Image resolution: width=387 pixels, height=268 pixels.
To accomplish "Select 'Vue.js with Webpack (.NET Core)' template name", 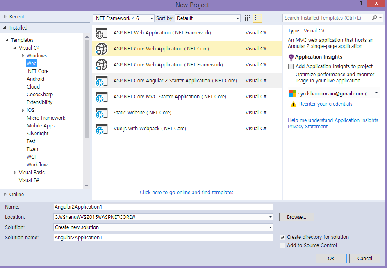I will pos(150,129).
